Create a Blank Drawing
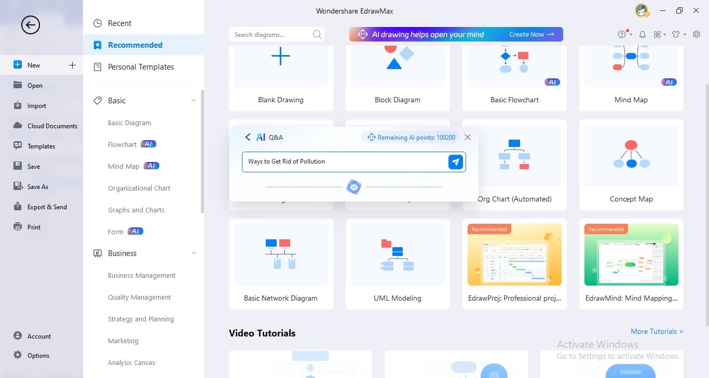709x378 pixels. 281,78
